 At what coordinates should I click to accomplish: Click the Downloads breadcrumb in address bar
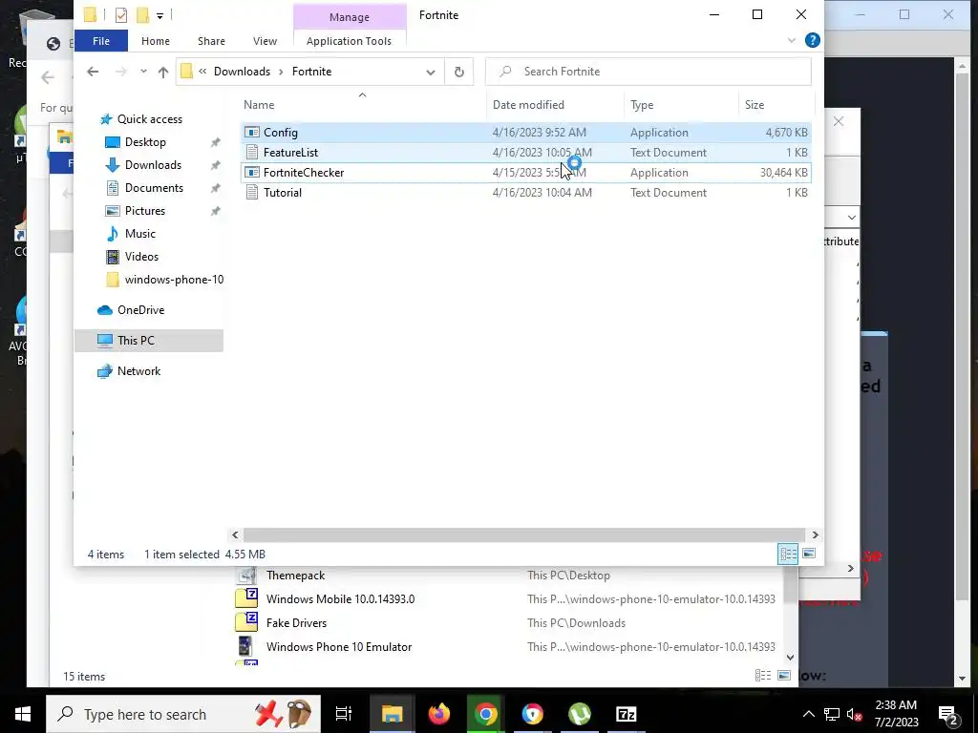(242, 72)
